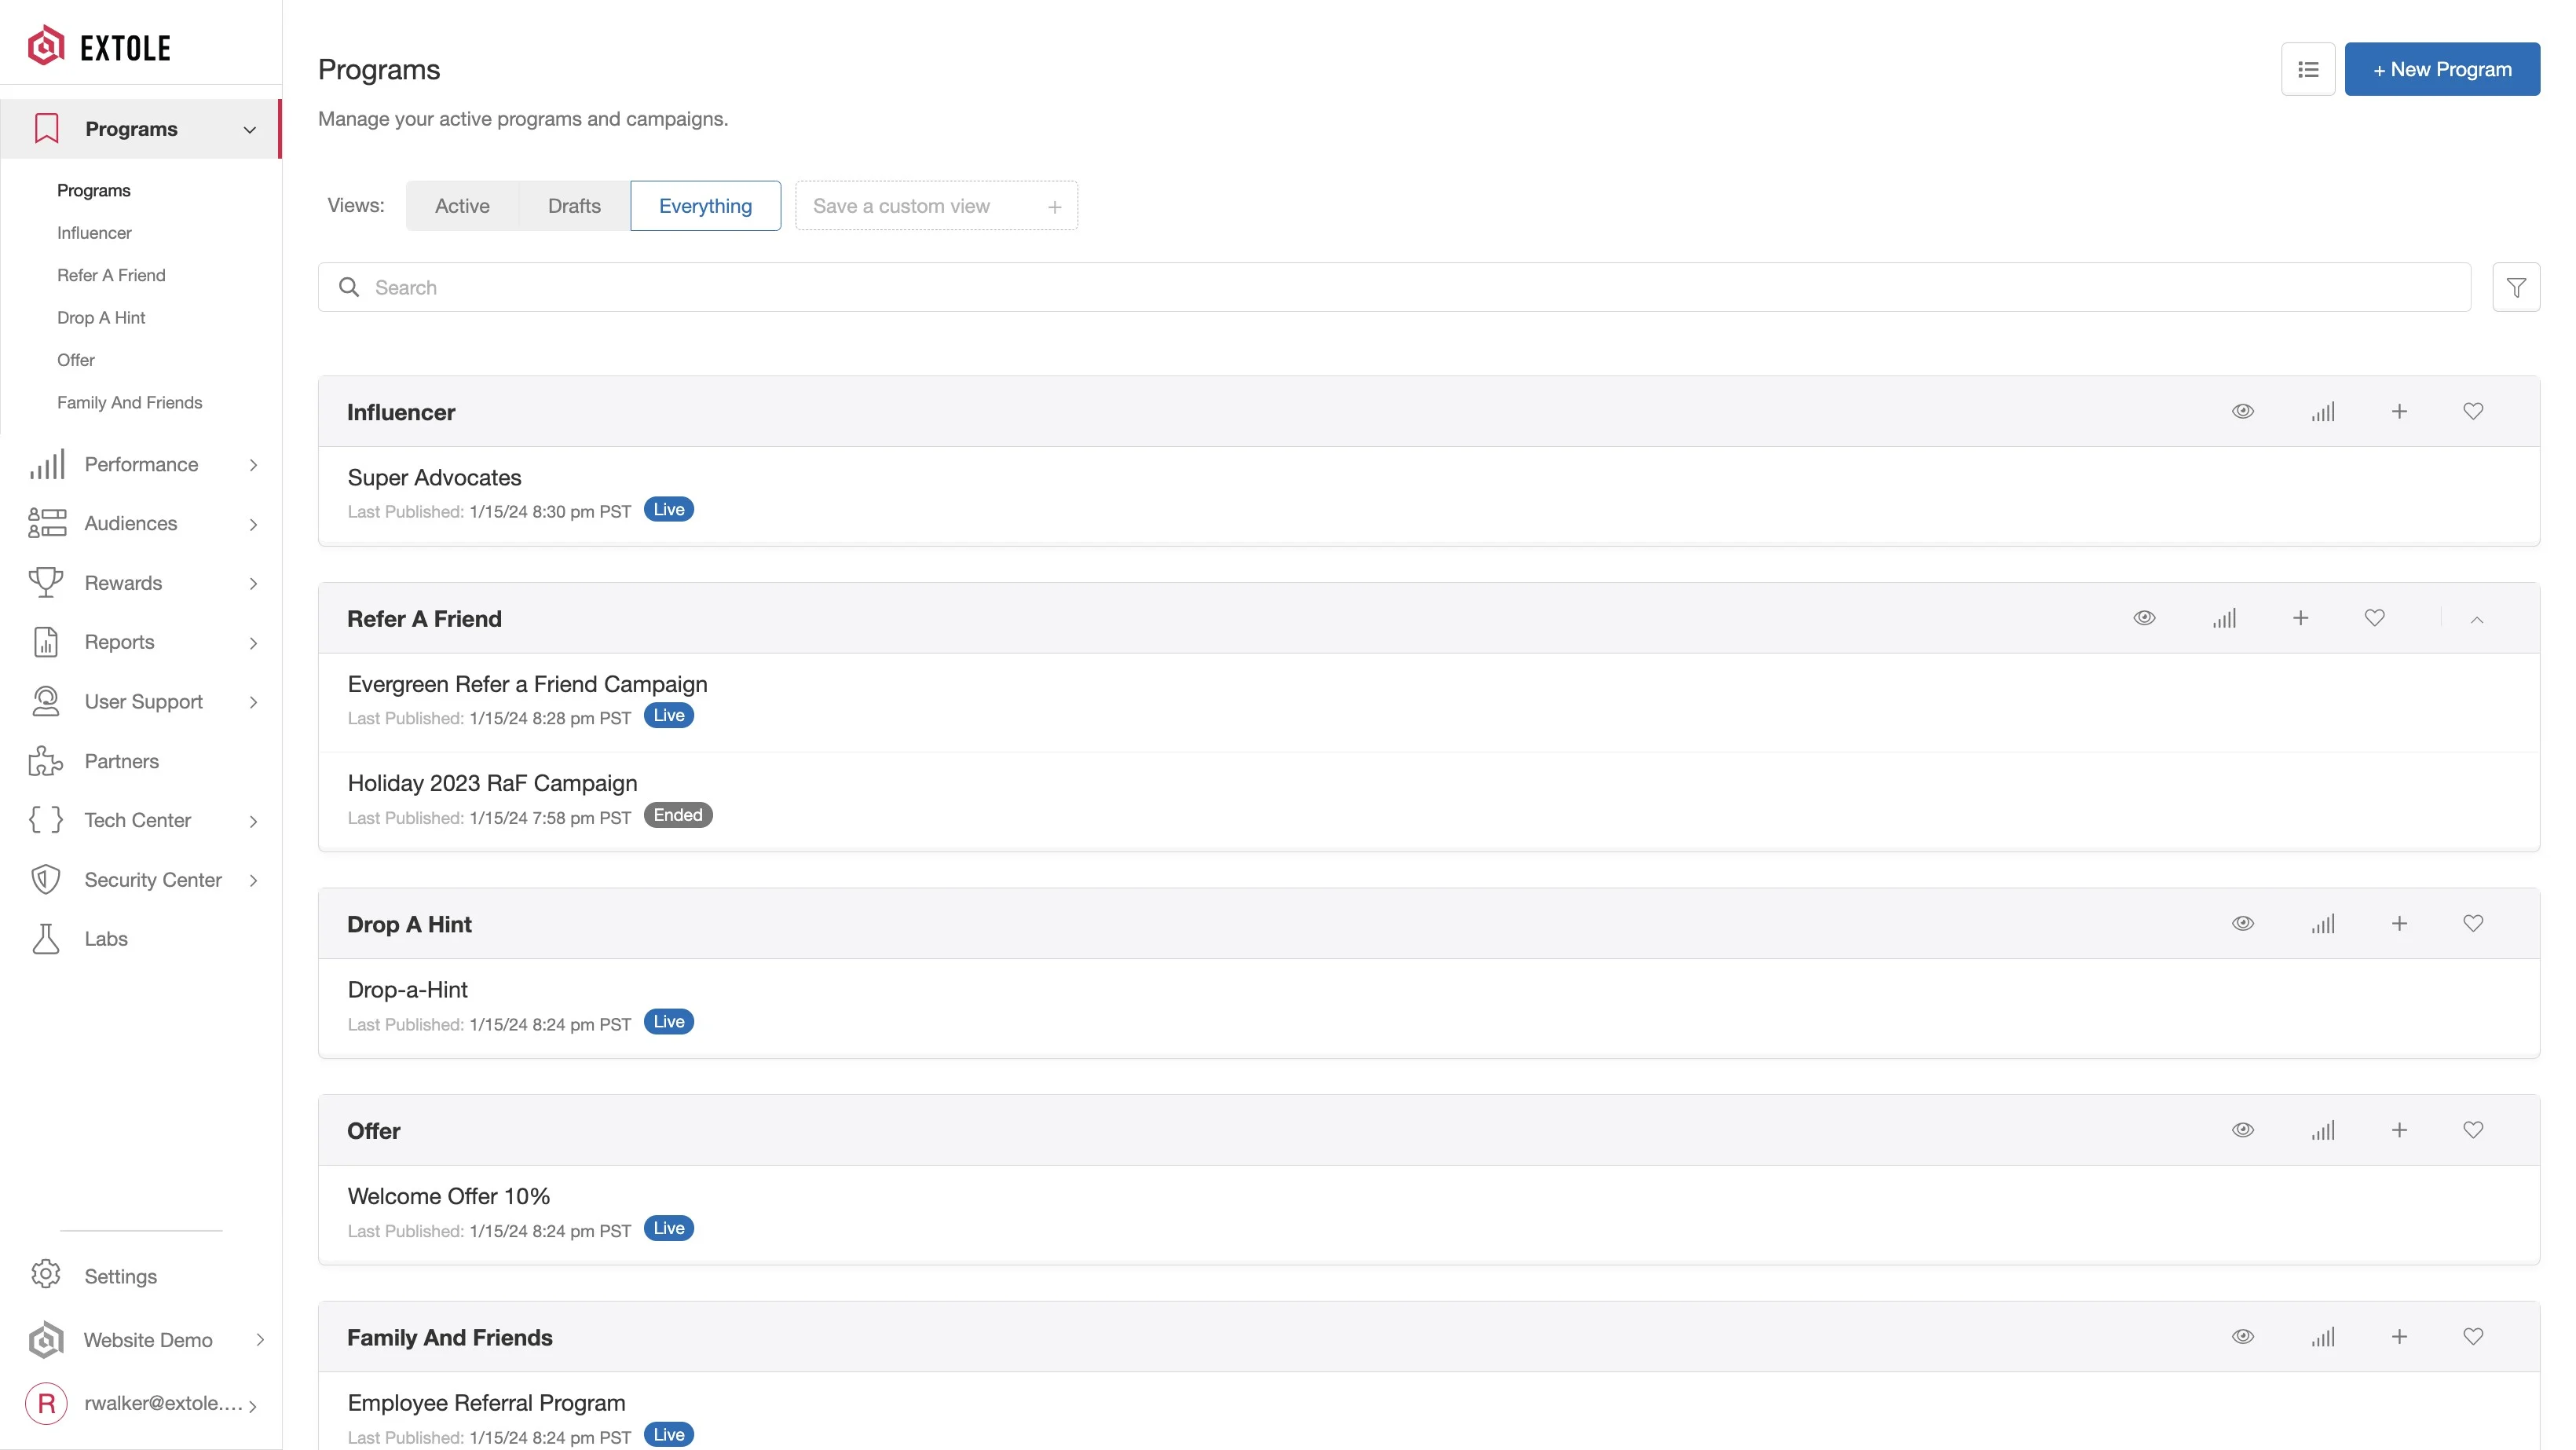Expand the Performance menu chevron
The image size is (2576, 1450).
253,465
